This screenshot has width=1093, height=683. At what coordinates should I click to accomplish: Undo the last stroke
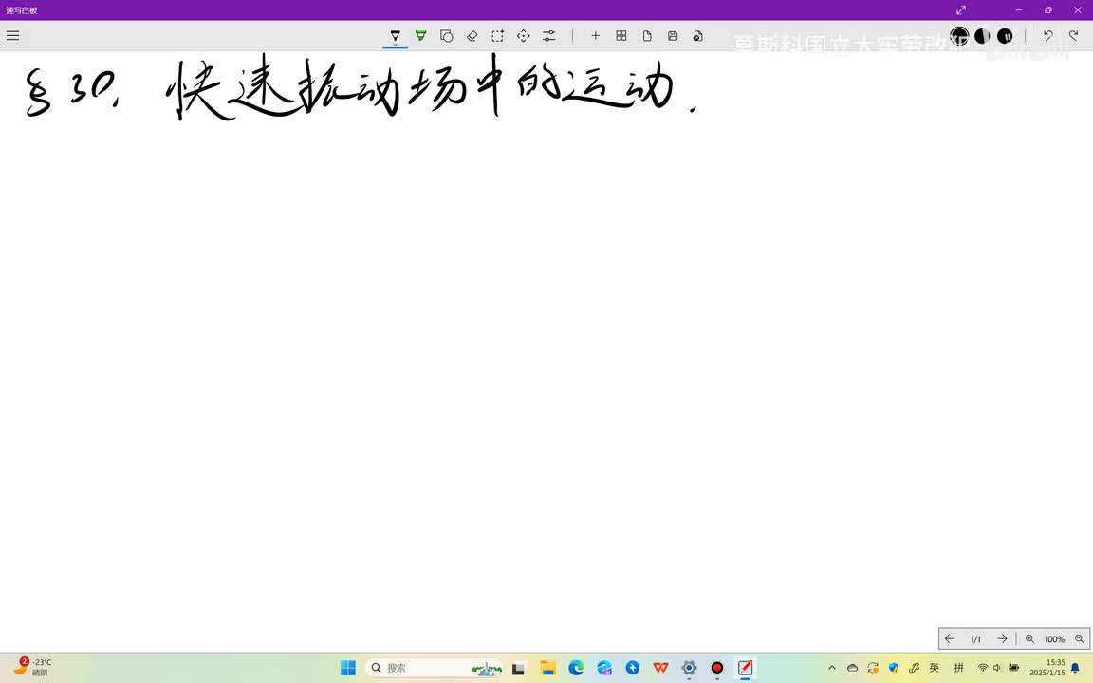click(1047, 35)
